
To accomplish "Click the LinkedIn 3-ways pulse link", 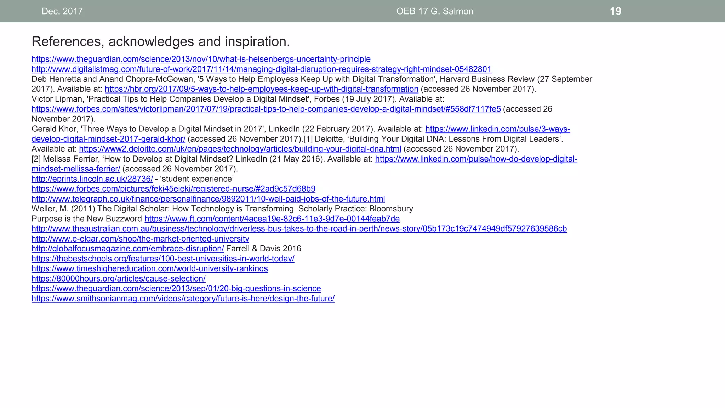I will [497, 129].
